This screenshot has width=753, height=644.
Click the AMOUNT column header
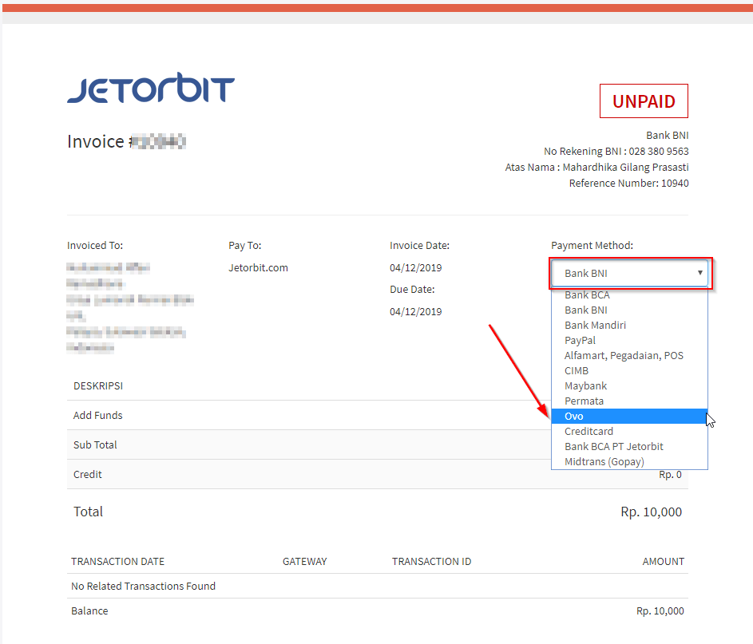664,562
